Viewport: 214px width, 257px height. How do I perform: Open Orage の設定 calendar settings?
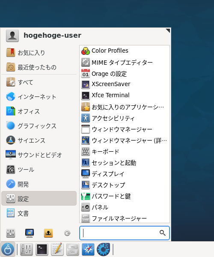125,73
